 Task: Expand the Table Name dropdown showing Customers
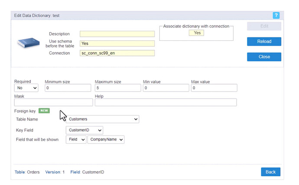102,119
